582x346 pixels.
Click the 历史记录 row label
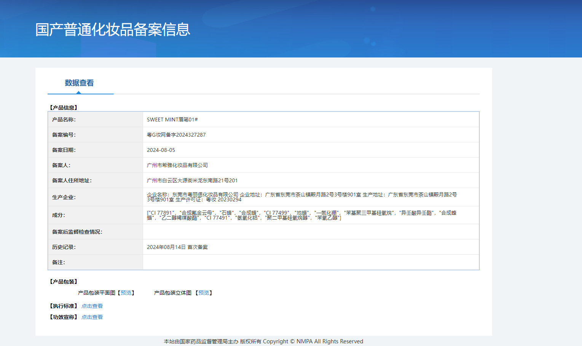[64, 247]
